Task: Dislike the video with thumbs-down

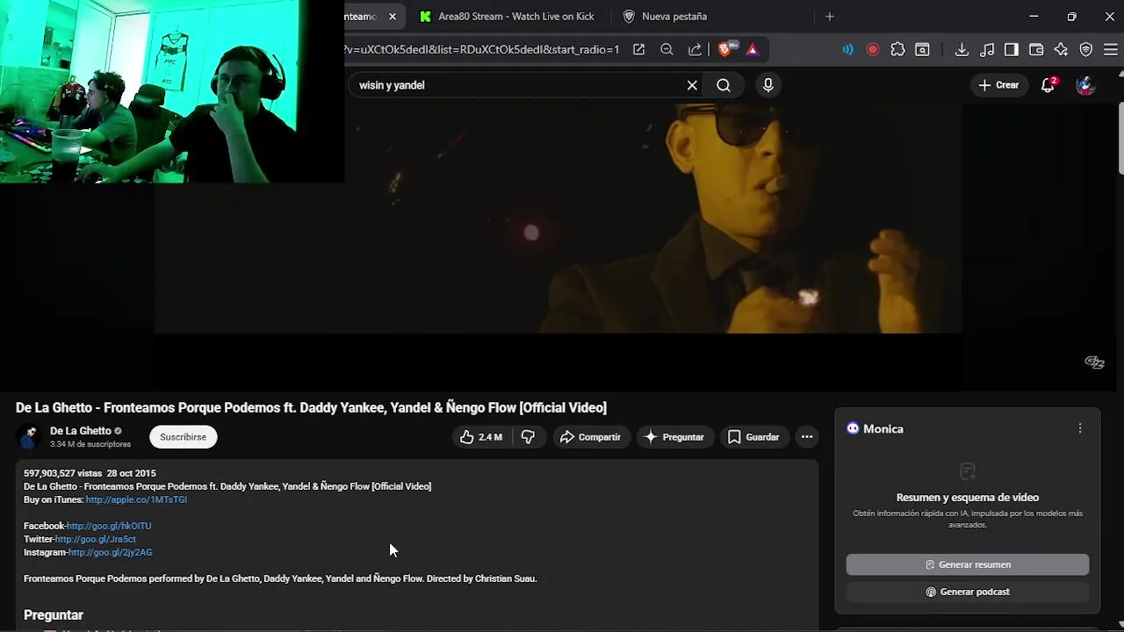Action: tap(528, 437)
